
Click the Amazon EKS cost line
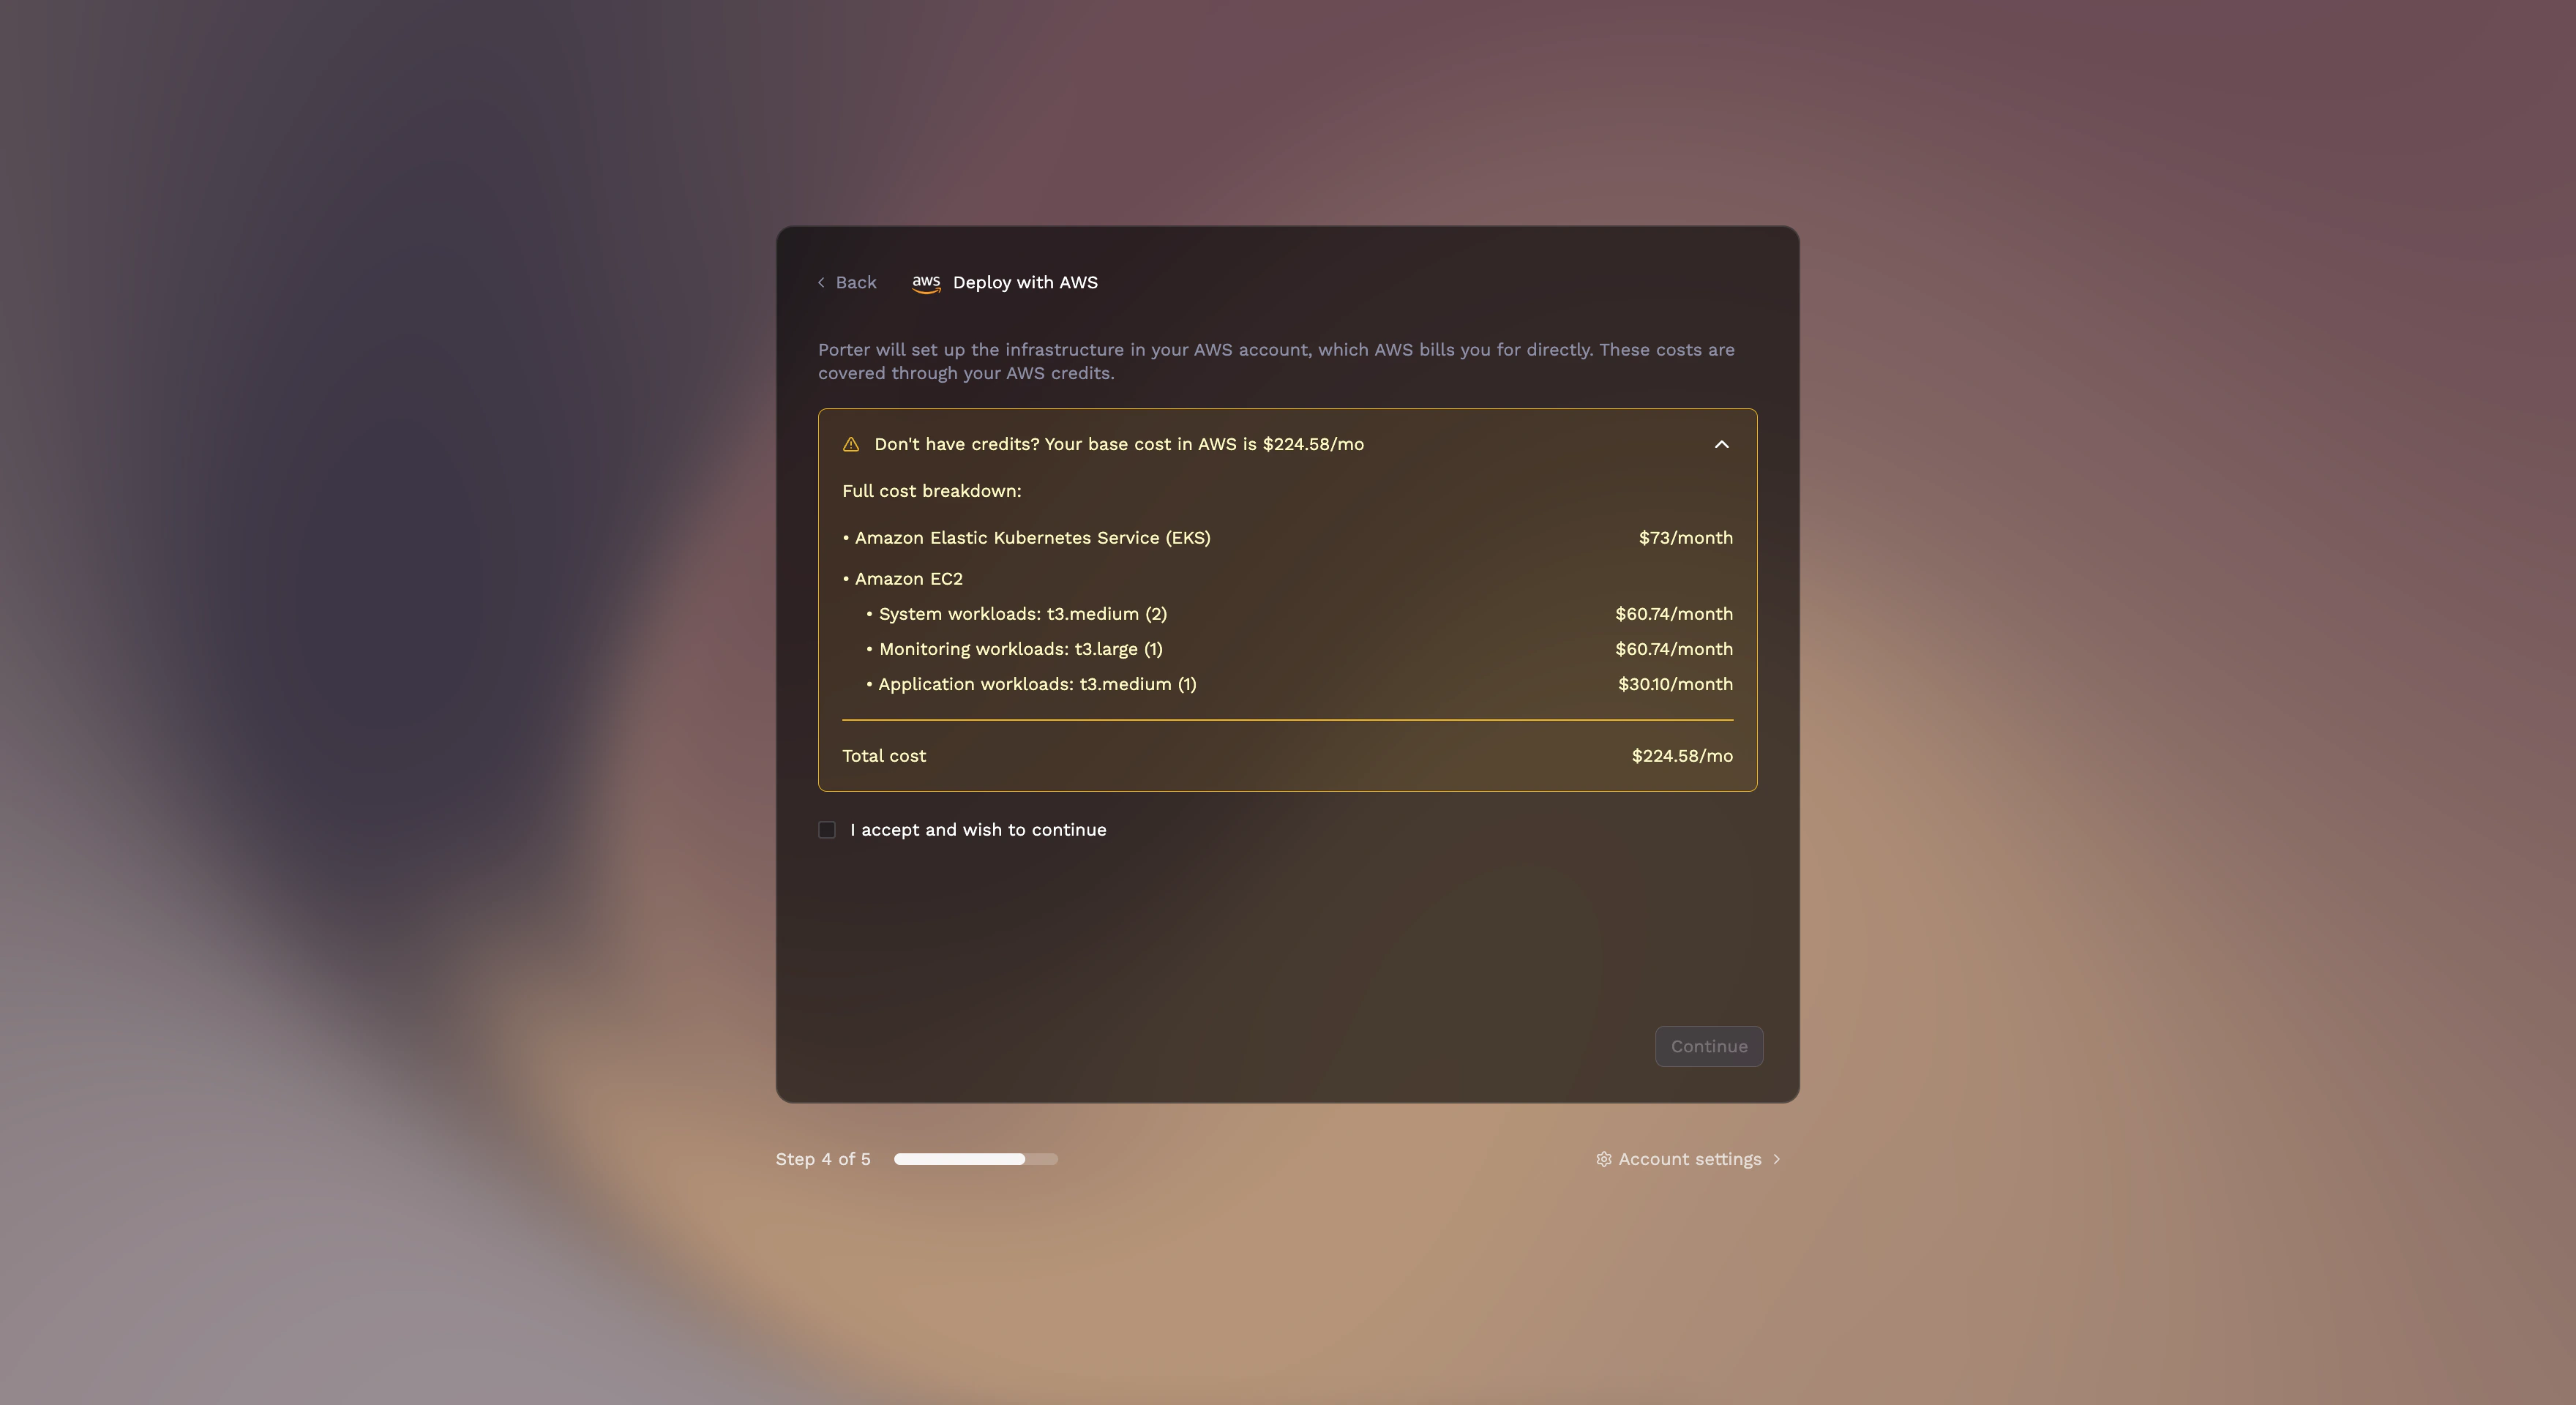1288,538
